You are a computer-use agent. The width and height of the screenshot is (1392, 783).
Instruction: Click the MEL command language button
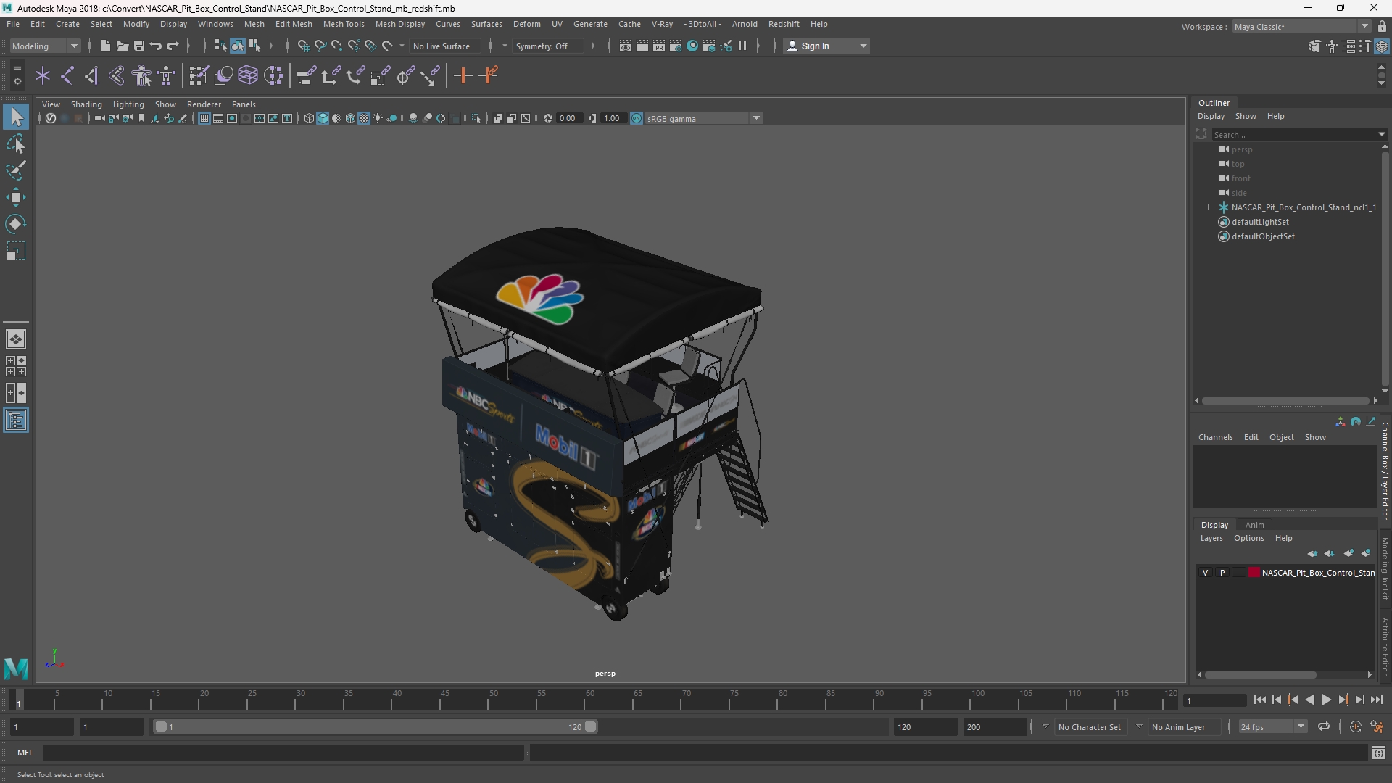point(25,753)
